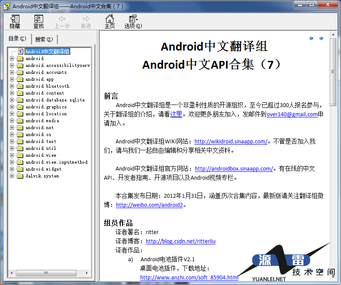Image resolution: width=341 pixels, height=285 pixels.
Task: Click the content vertical scrollbar thumb
Action: pos(333,72)
